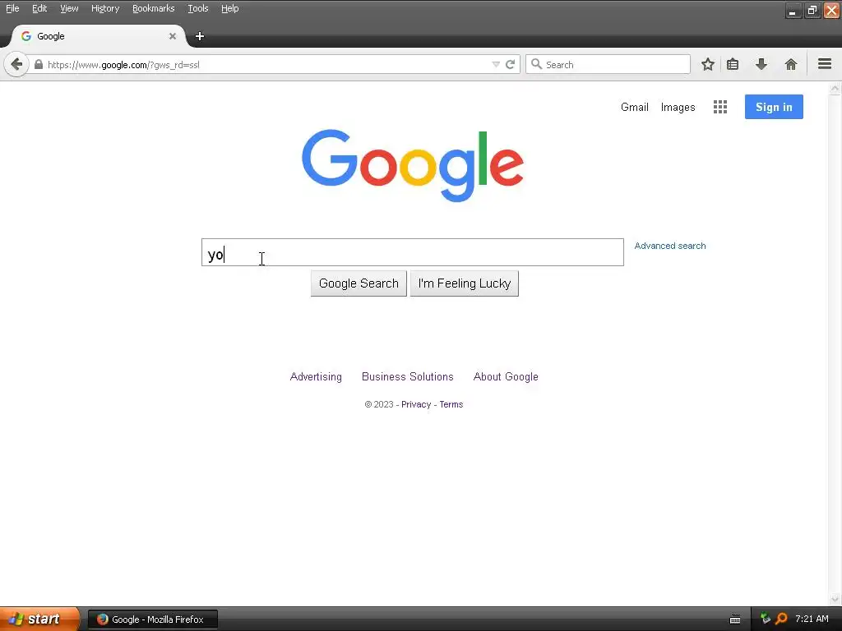This screenshot has width=842, height=631.
Task: Click the orange magnifier tray icon
Action: pyautogui.click(x=781, y=619)
